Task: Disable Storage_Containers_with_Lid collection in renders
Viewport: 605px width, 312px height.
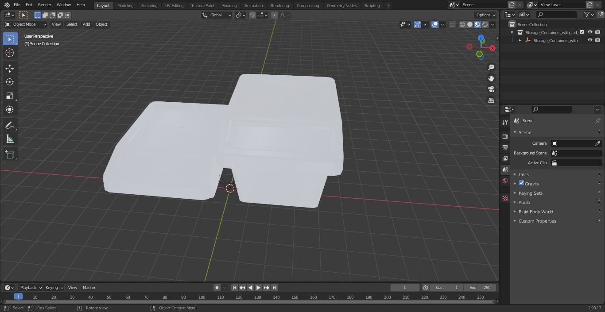Action: [x=598, y=32]
